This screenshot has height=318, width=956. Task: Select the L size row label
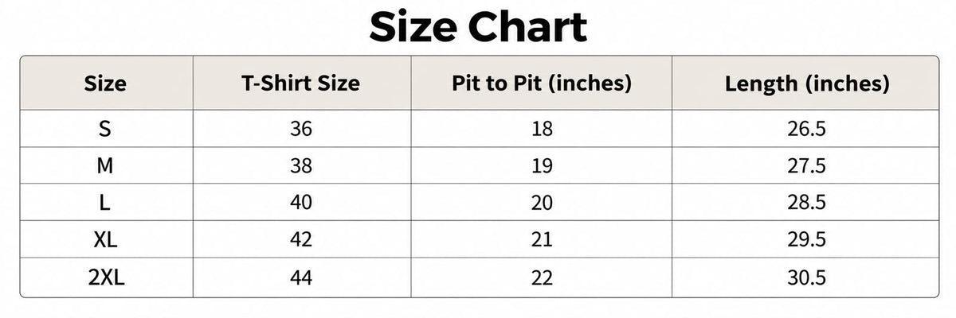coord(105,203)
